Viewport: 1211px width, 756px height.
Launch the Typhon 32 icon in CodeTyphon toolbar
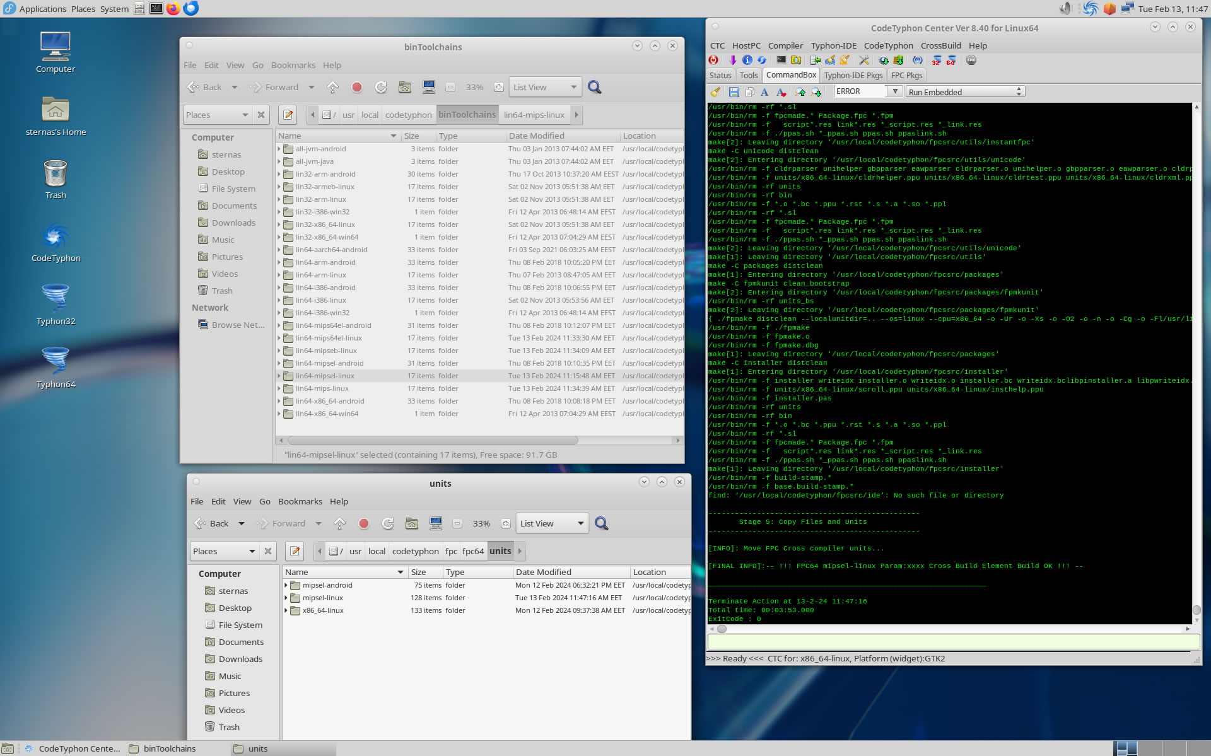(x=937, y=61)
